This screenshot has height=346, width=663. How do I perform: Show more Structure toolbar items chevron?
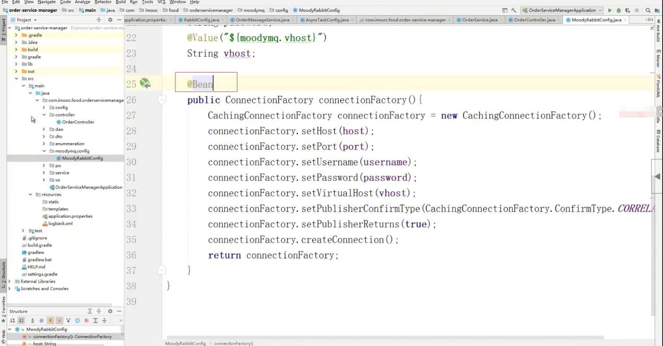[121, 320]
